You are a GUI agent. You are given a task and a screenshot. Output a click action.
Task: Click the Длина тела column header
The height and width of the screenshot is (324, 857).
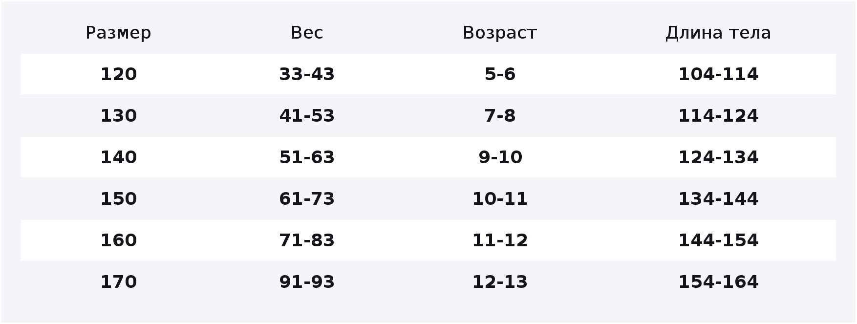click(718, 33)
